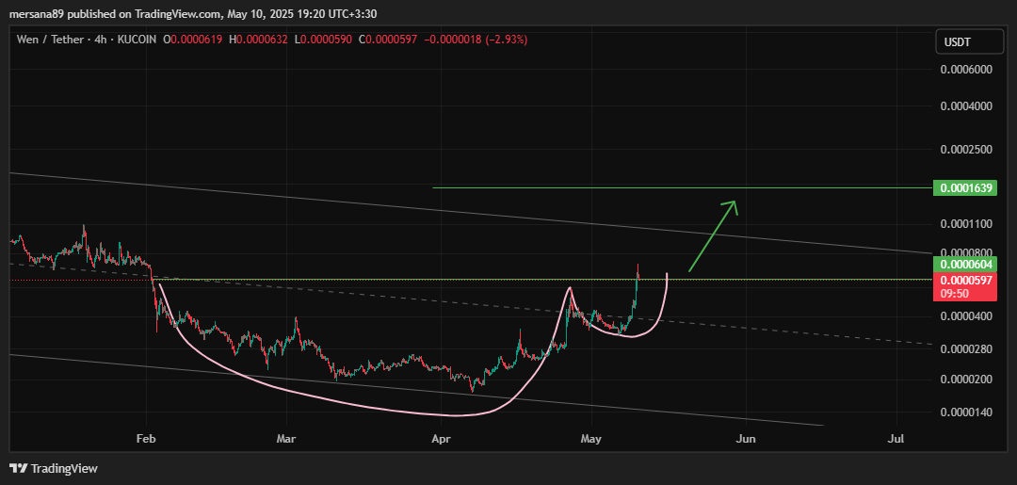Click the Jun label on time axis
The width and height of the screenshot is (1017, 485).
coord(746,439)
